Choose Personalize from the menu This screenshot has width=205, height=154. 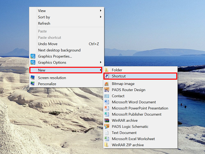coord(67,84)
